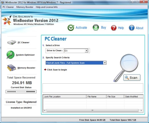149x123 pixels.
Task: Click the Find all Junk Files combo box
Action: click(x=76, y=63)
